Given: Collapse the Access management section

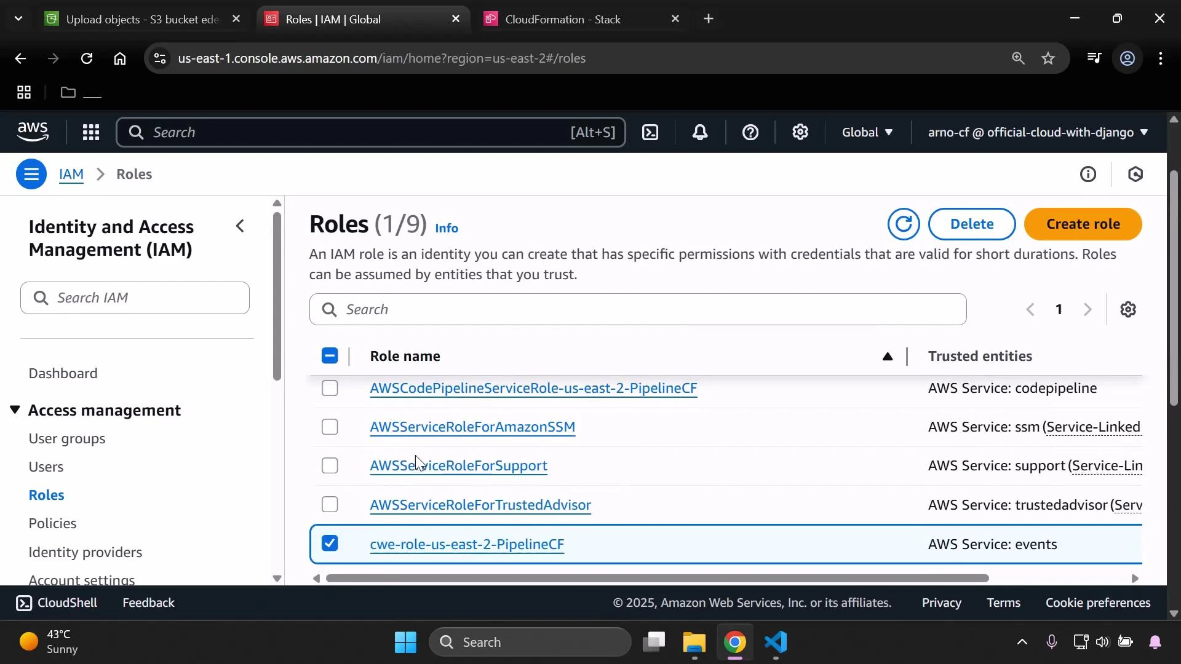Looking at the screenshot, I should [x=15, y=409].
